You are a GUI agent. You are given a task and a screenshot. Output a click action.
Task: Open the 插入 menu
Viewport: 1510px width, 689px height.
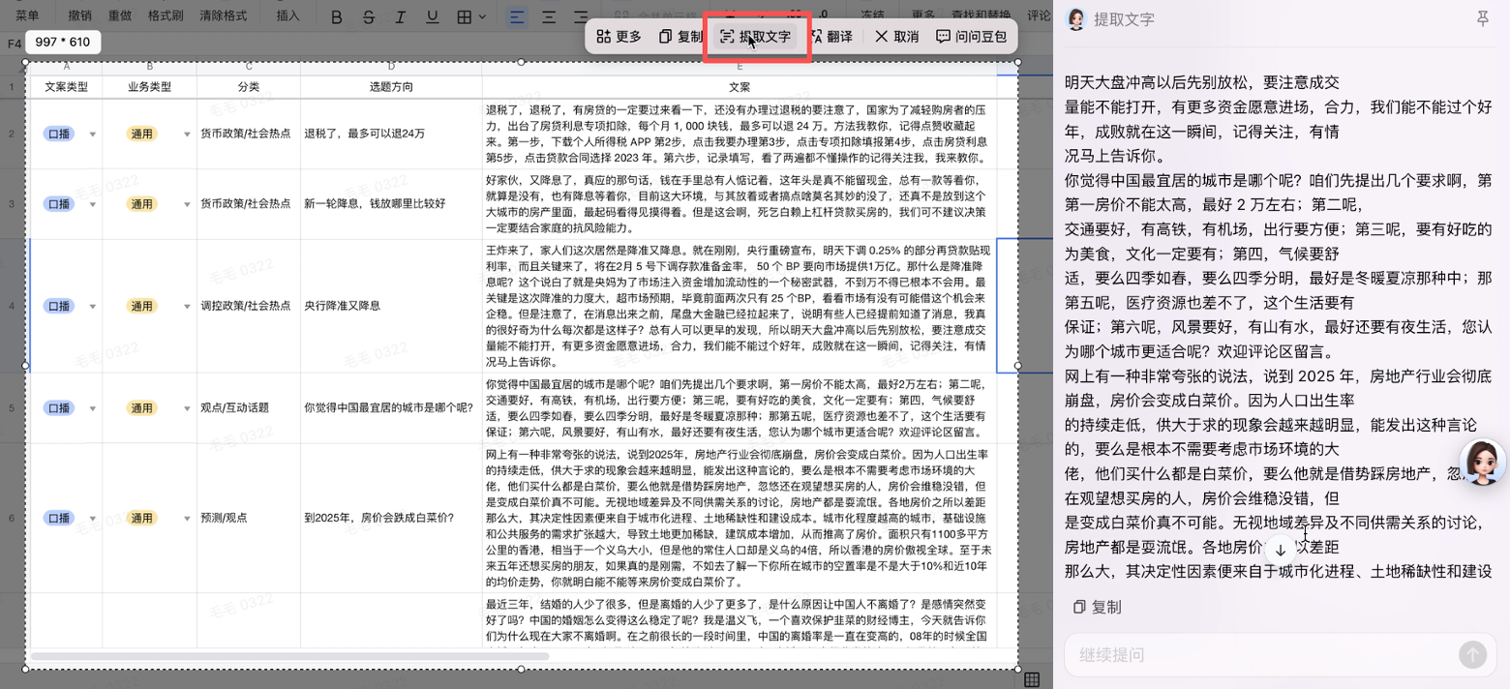[x=287, y=15]
